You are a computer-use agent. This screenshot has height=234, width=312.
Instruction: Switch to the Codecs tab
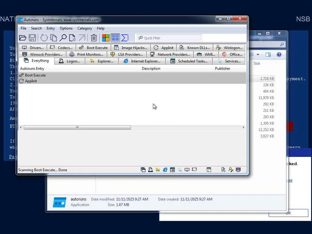(62, 48)
